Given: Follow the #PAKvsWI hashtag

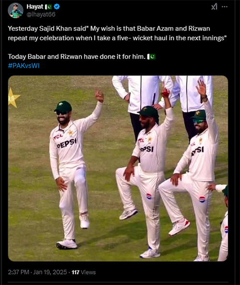Looking at the screenshot, I should tap(24, 66).
